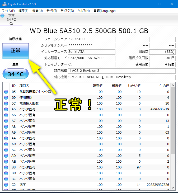Open the ディスク(D) menu
This screenshot has height=193, width=178.
(x=67, y=11)
